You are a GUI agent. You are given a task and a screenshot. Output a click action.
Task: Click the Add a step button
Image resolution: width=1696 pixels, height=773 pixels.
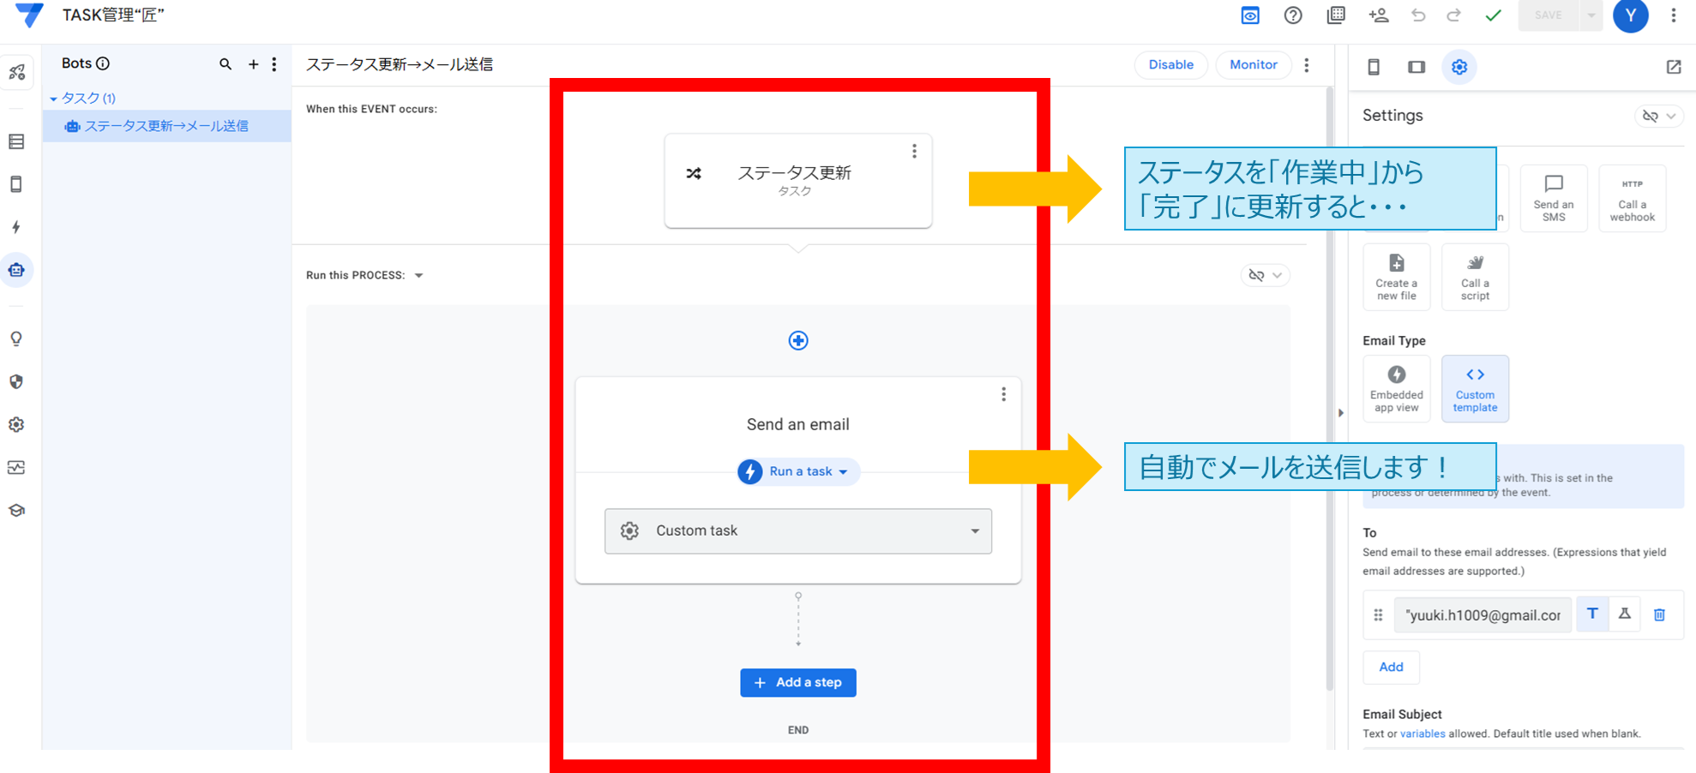pos(798,683)
